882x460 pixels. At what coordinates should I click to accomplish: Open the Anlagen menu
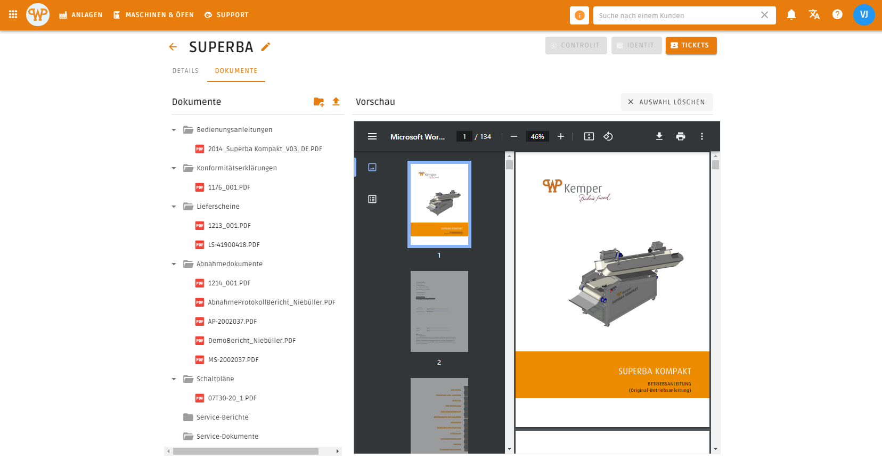[x=80, y=15]
